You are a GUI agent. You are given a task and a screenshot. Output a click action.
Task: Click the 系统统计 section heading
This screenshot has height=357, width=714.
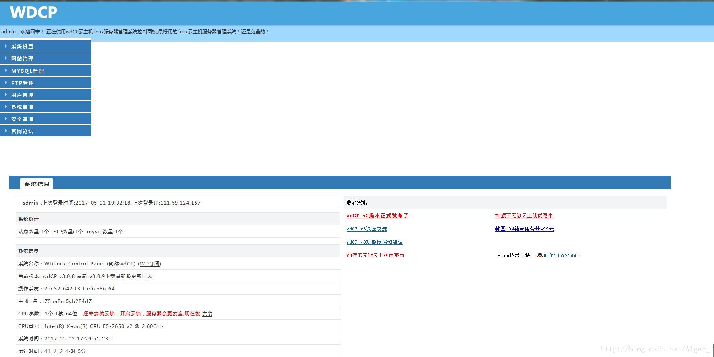click(x=28, y=219)
